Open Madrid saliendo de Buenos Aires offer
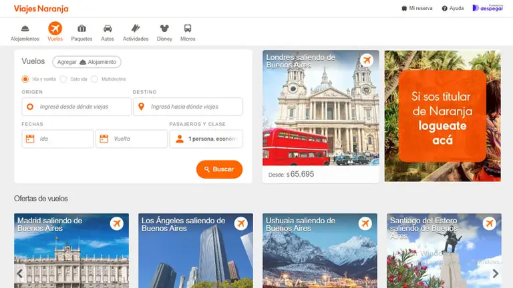Screen dimensions: 513x288 coord(71,251)
